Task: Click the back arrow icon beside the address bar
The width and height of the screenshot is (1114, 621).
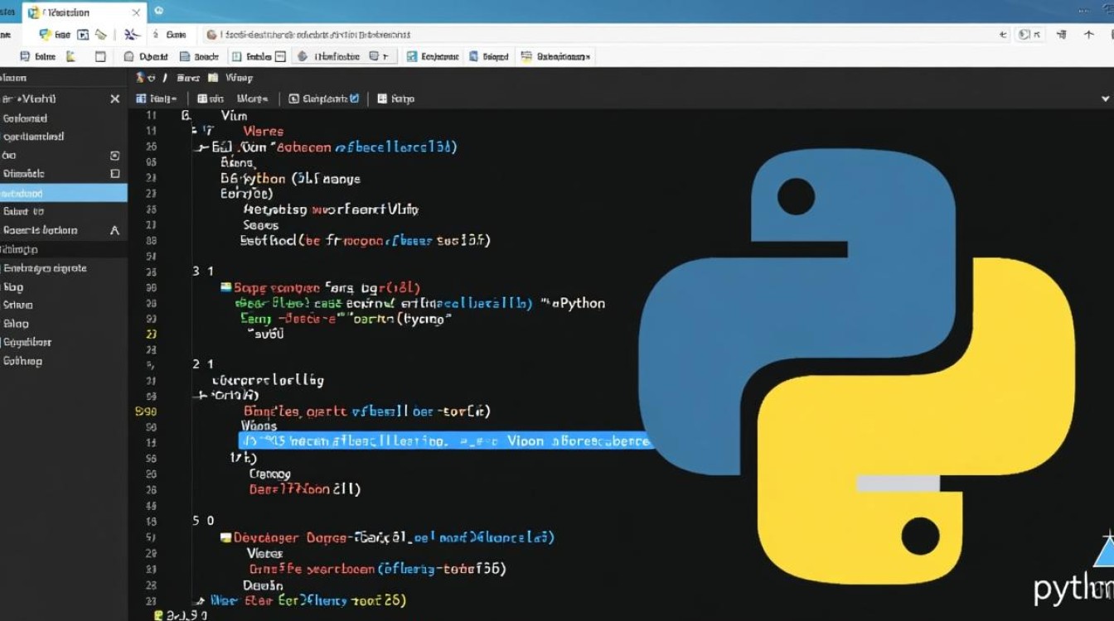Action: coord(1003,35)
